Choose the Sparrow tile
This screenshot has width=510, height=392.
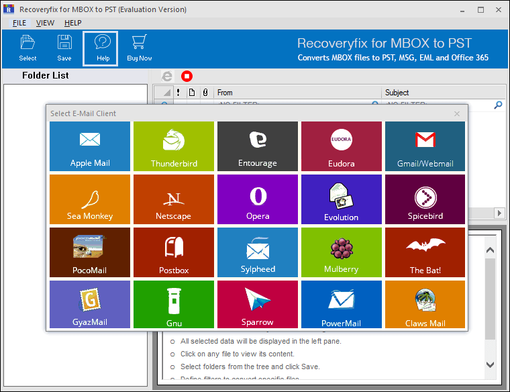258,305
